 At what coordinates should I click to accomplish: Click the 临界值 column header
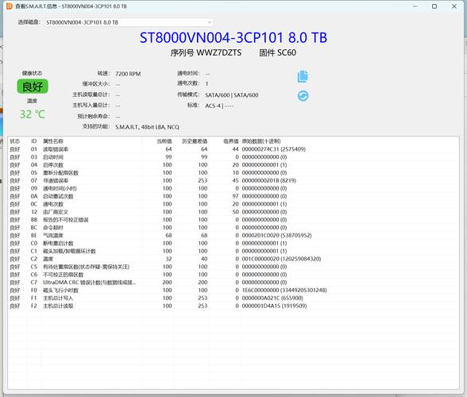click(231, 141)
